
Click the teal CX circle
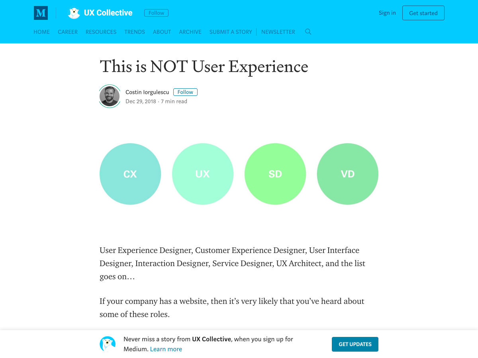click(x=130, y=174)
